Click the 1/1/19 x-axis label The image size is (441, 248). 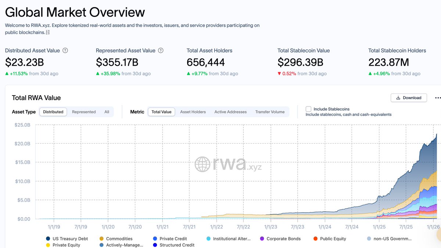coord(54,227)
